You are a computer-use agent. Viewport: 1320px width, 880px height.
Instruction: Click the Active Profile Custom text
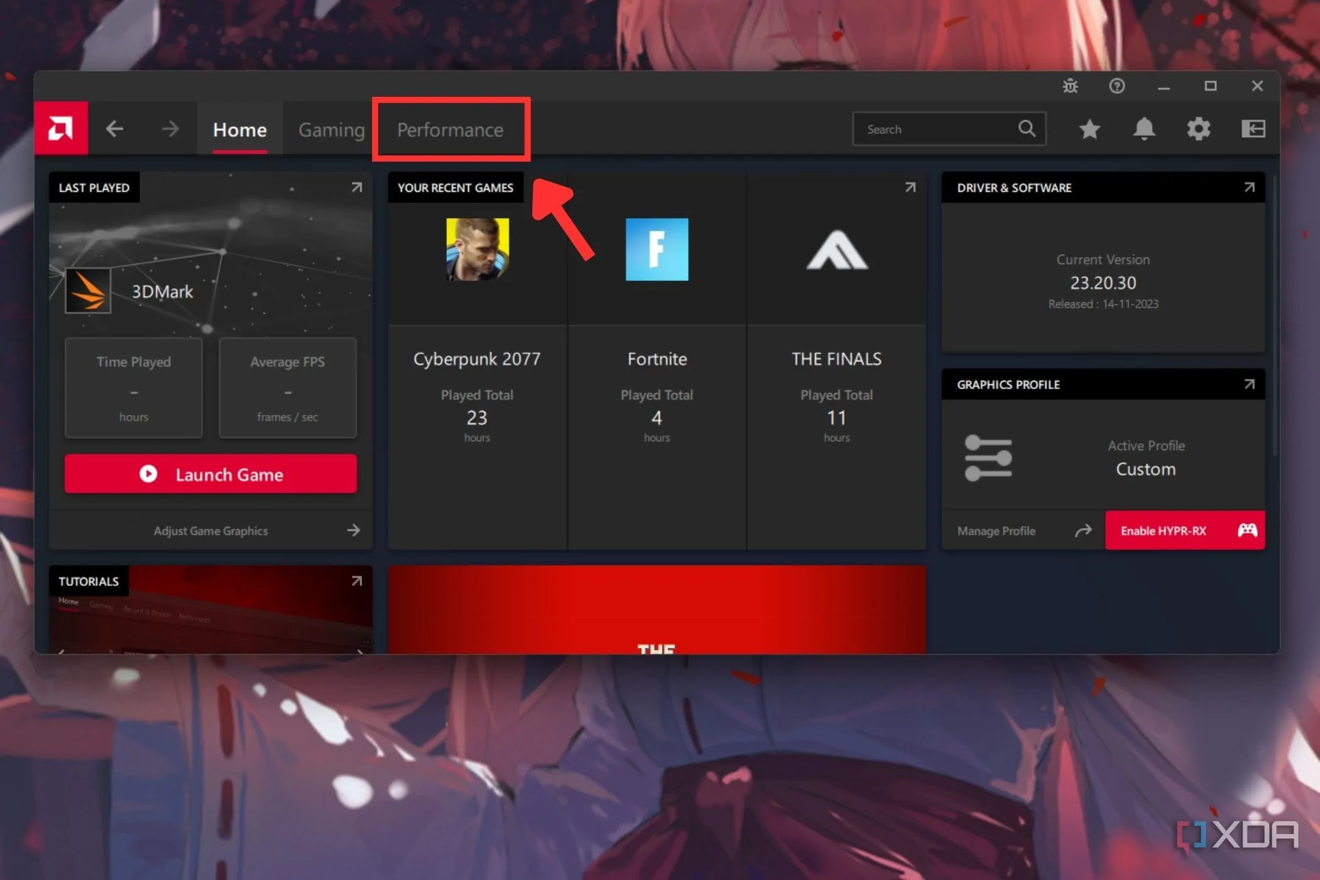(1146, 469)
